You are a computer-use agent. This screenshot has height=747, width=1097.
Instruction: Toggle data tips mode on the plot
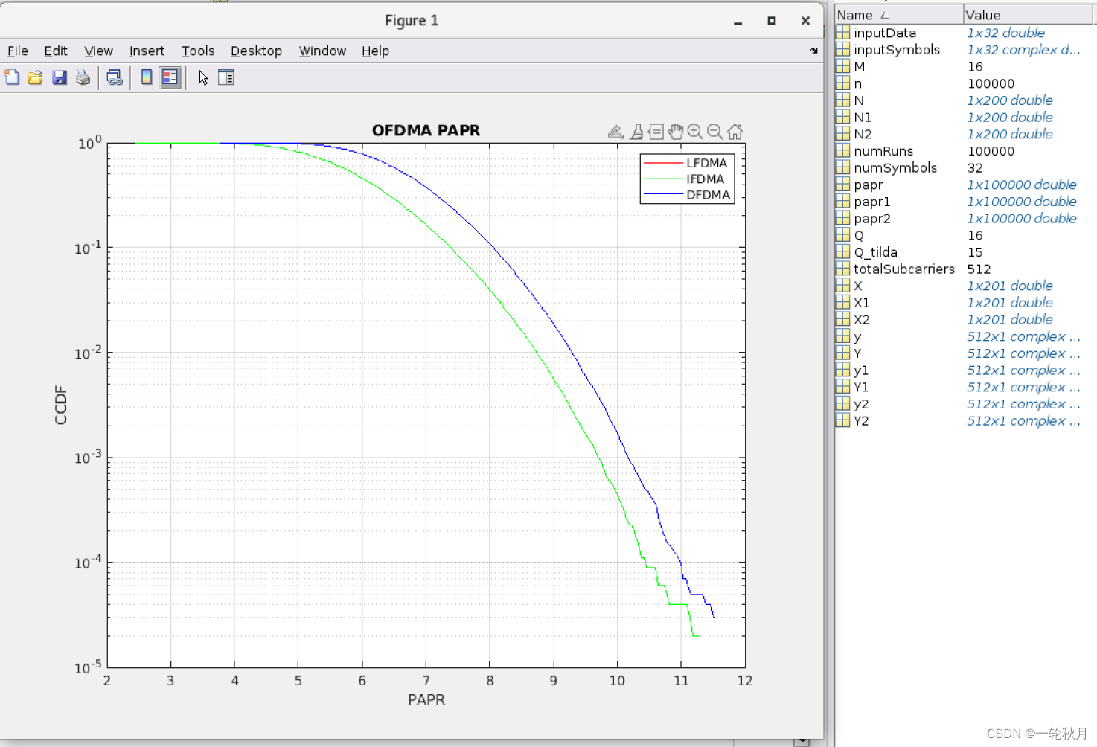point(656,131)
